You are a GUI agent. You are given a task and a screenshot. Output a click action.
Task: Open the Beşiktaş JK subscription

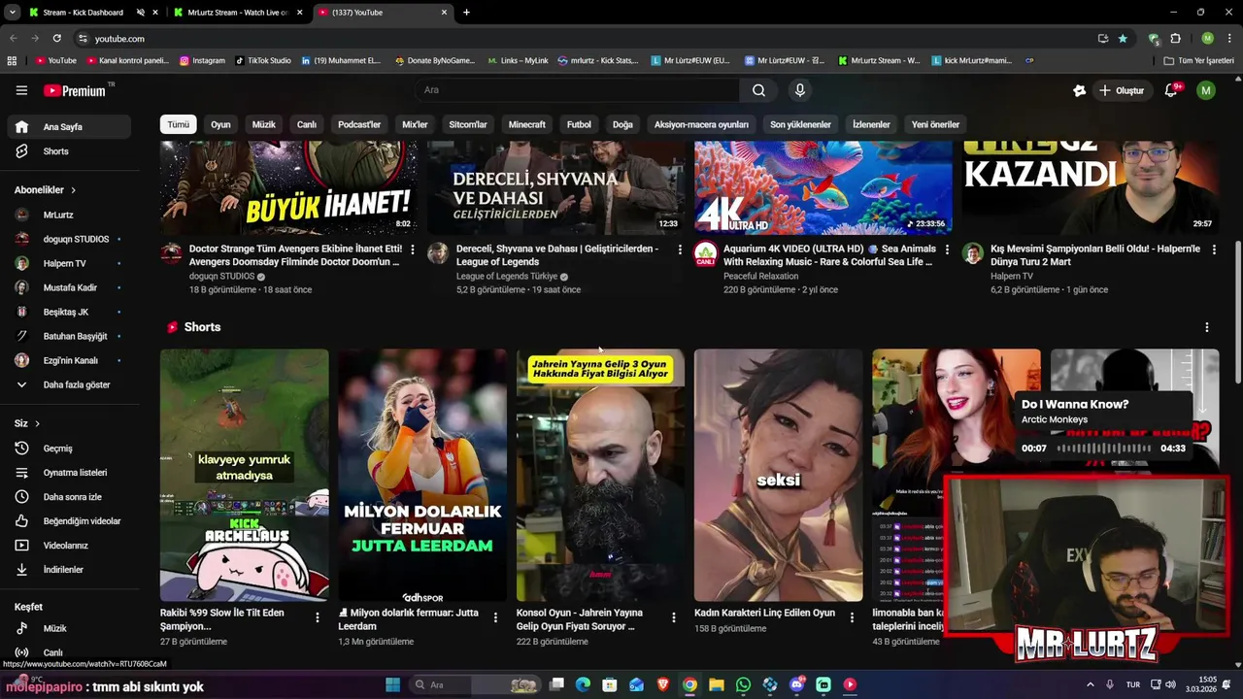point(70,312)
